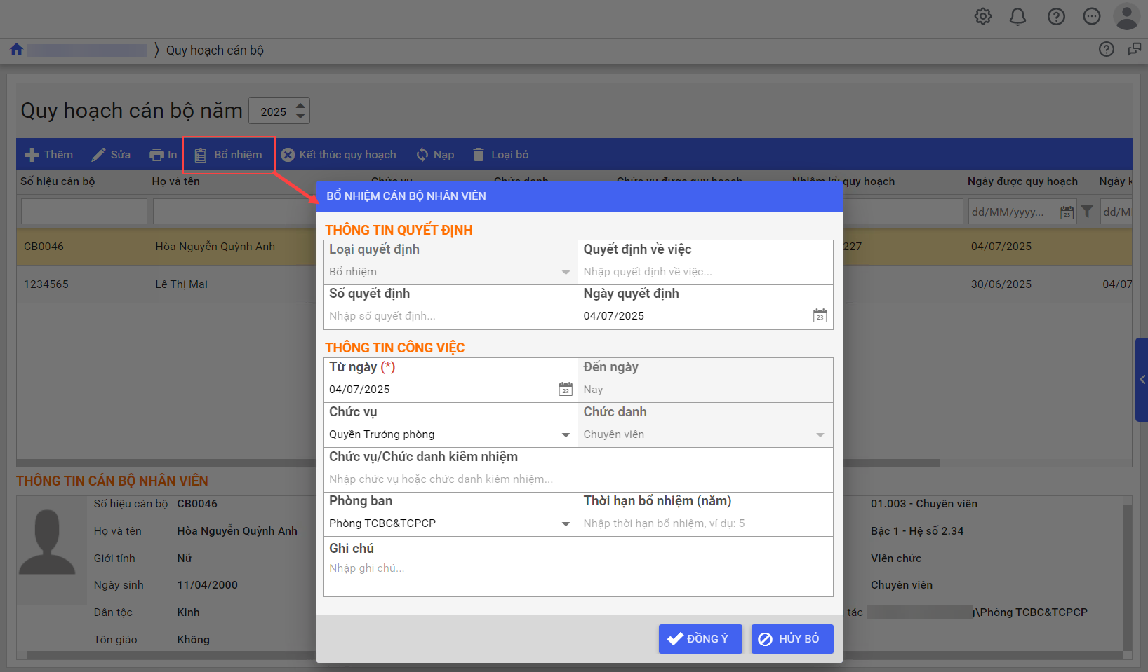This screenshot has width=1148, height=672.
Task: Expand the blue side panel arrow
Action: point(1142,380)
